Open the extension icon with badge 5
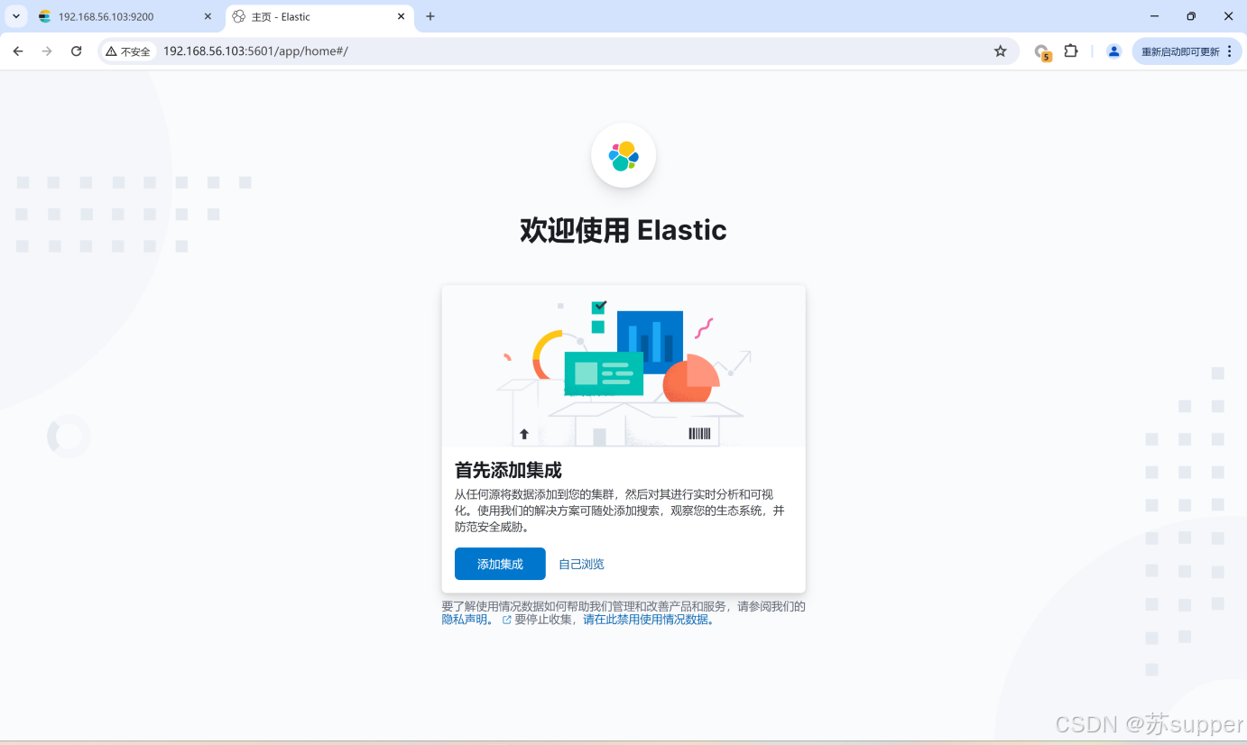Image resolution: width=1247 pixels, height=745 pixels. click(1042, 52)
